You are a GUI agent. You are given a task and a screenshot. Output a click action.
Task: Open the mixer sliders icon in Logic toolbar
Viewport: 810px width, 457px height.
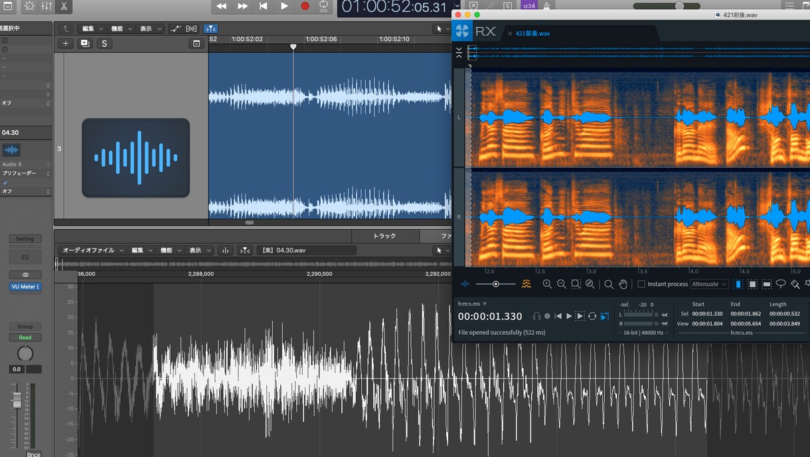[46, 6]
